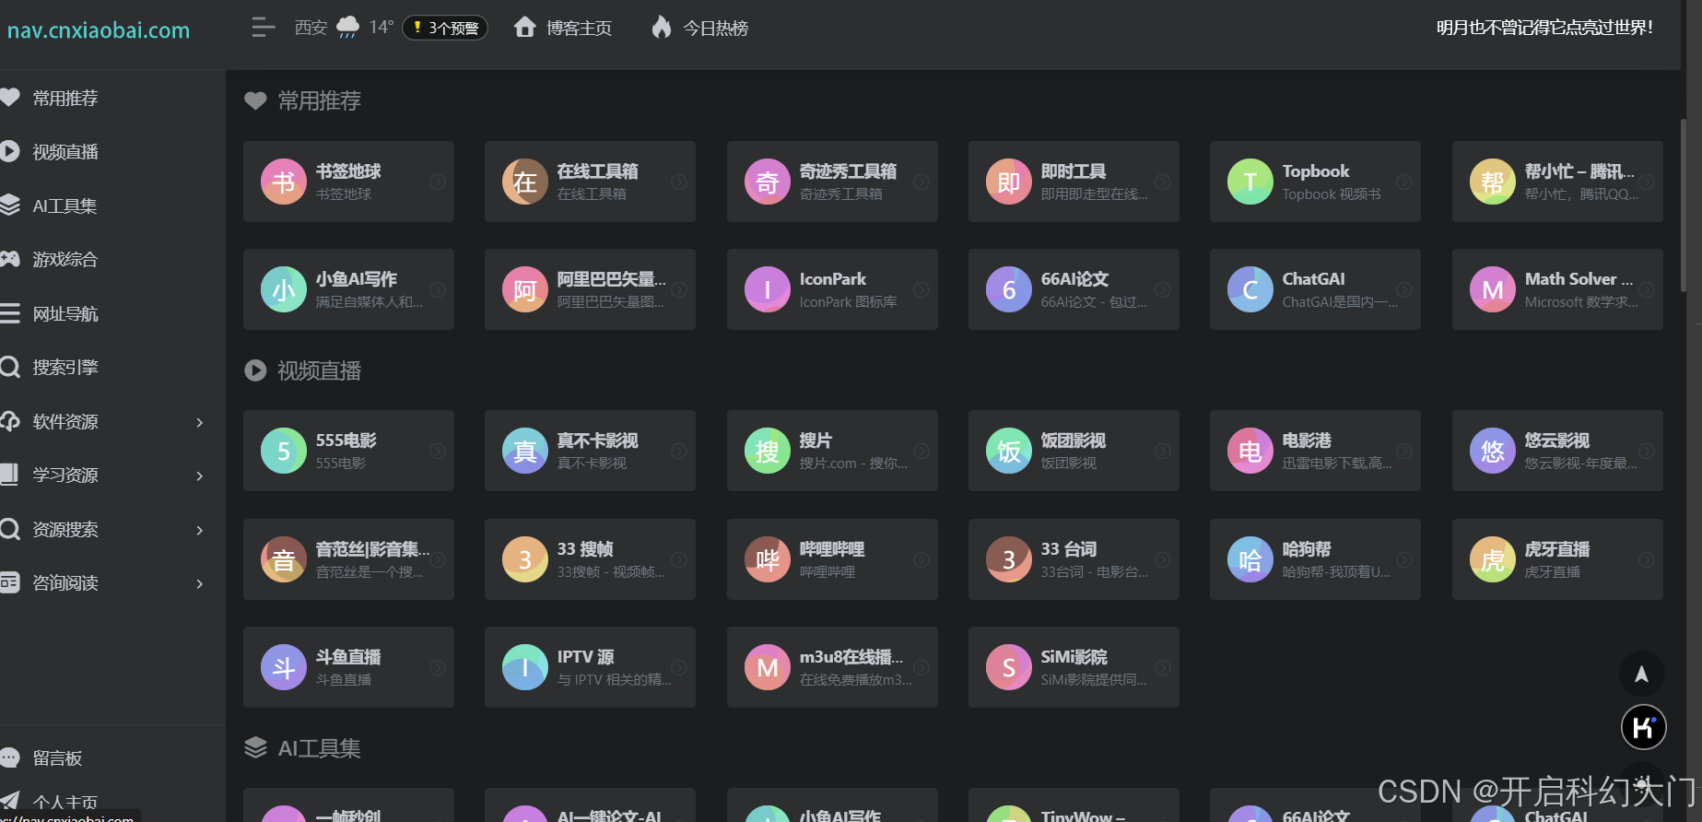Viewport: 1702px width, 822px height.
Task: Open the 555电影 card icon
Action: (284, 451)
